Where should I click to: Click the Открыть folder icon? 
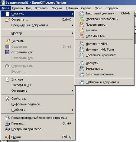point(8,20)
